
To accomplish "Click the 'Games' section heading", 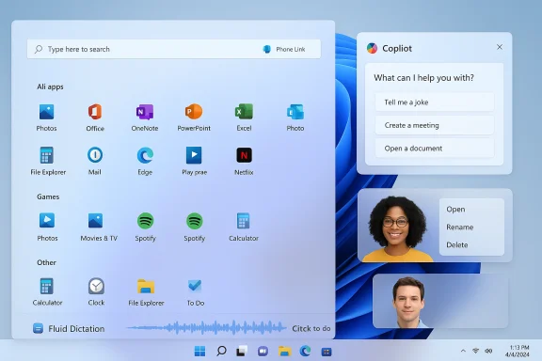I will (48, 196).
